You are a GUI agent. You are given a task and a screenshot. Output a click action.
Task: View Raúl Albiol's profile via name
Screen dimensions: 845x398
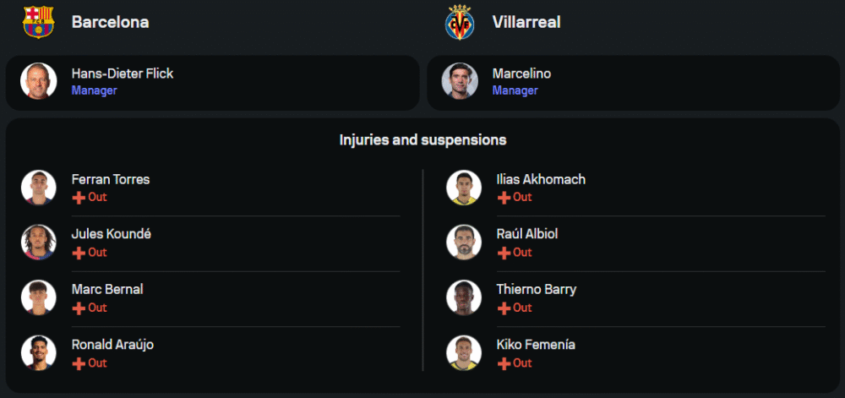click(x=527, y=234)
